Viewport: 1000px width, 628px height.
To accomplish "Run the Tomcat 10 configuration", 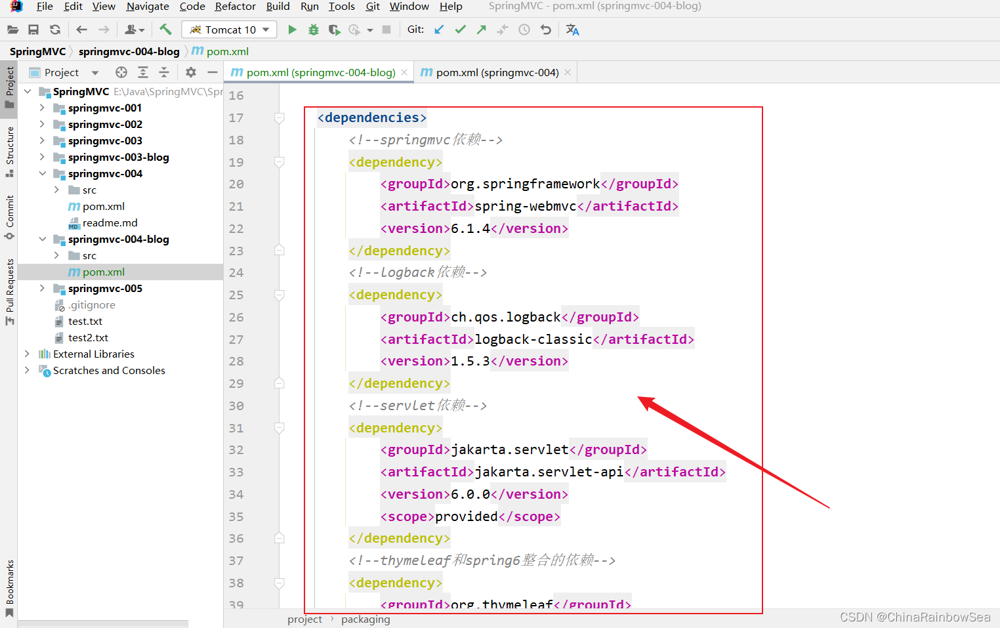I will pos(292,30).
